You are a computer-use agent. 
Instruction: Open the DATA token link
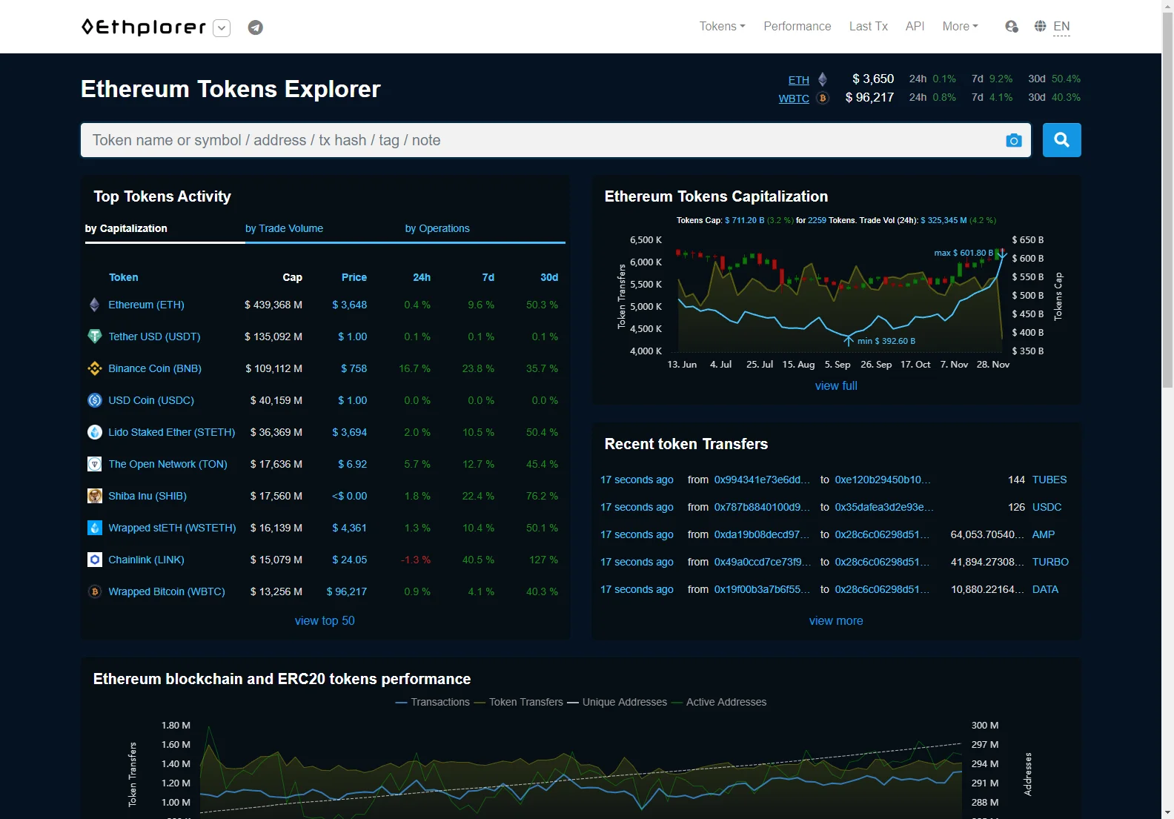point(1045,589)
